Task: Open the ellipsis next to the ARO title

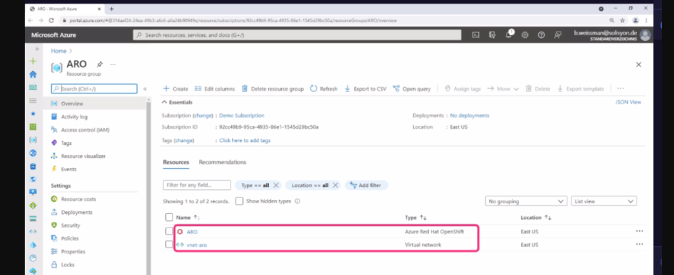Action: 113,64
